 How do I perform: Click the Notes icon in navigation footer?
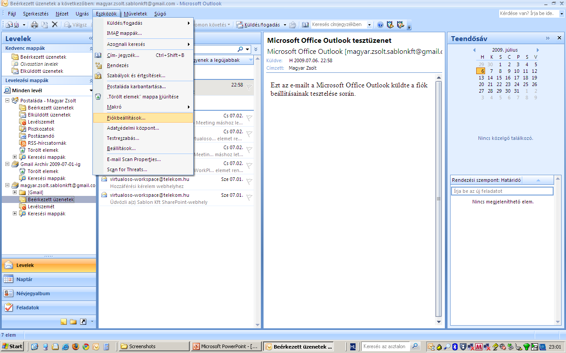pyautogui.click(x=64, y=322)
